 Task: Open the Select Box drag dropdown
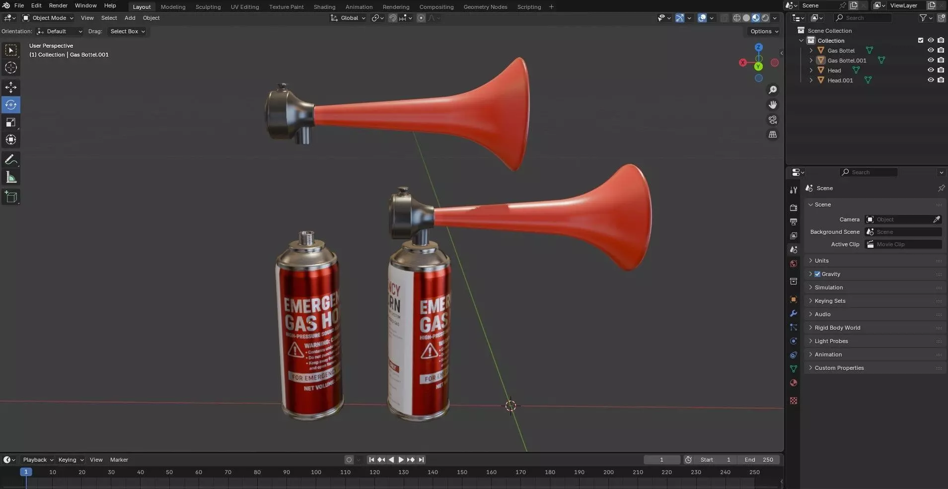pyautogui.click(x=127, y=31)
